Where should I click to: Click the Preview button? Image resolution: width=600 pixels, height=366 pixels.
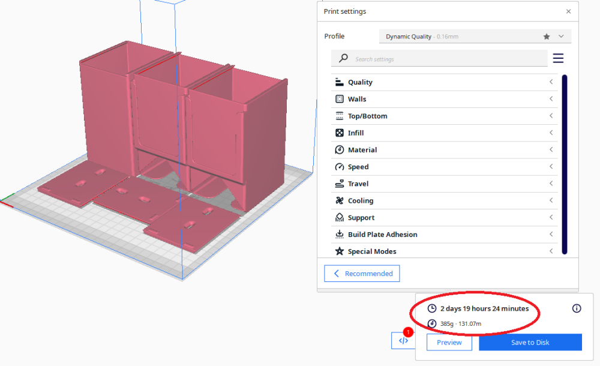tap(449, 342)
